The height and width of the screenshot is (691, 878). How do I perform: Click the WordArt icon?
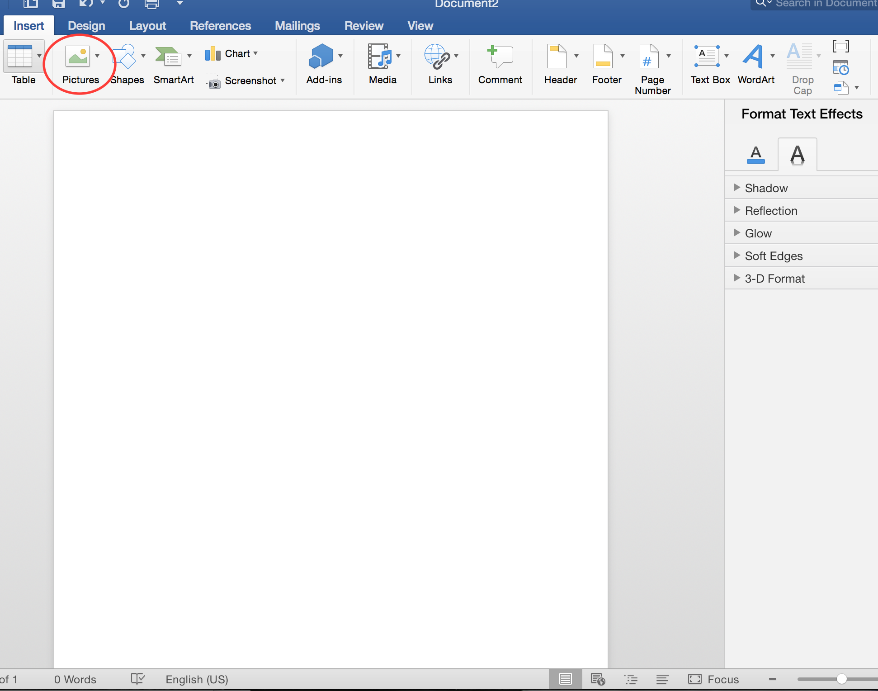coord(753,57)
